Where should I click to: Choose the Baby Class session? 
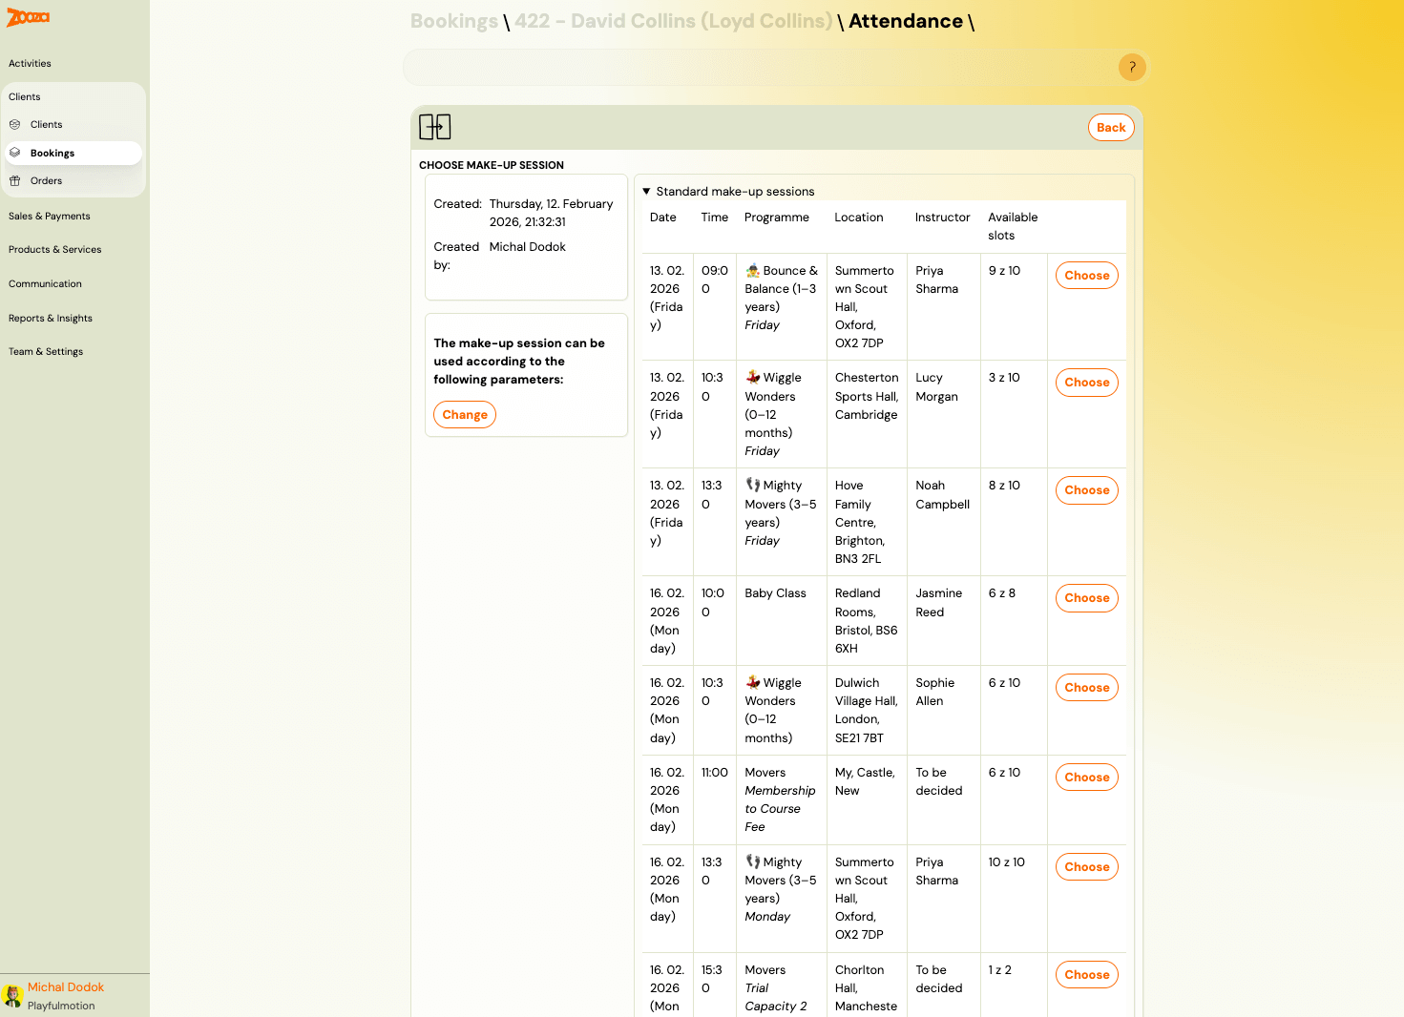[x=1087, y=598]
